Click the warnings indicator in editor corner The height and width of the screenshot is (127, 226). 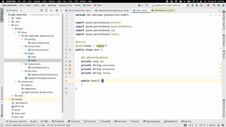[211, 15]
